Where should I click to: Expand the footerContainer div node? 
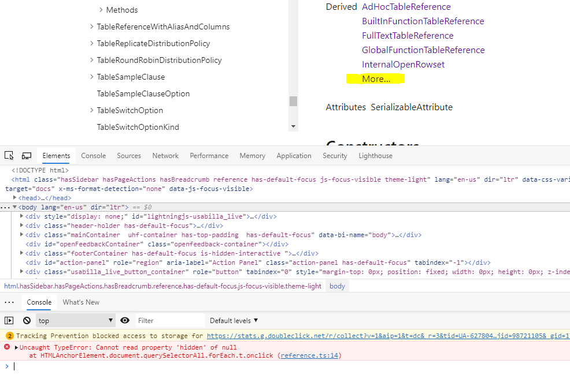(21, 253)
